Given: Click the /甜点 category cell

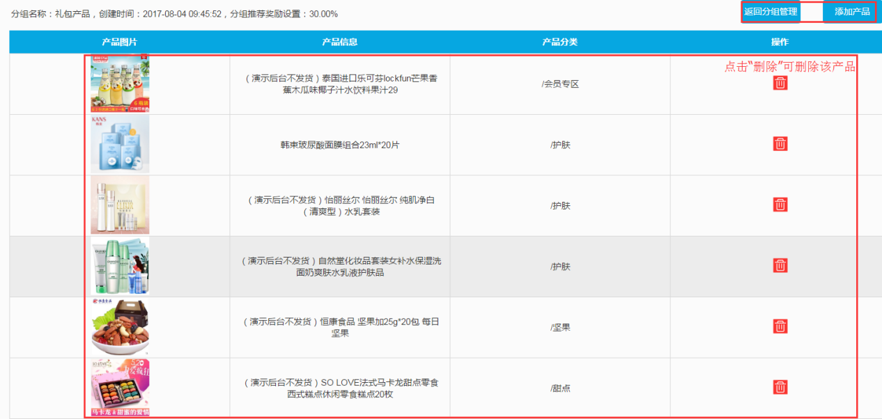Looking at the screenshot, I should coord(560,388).
